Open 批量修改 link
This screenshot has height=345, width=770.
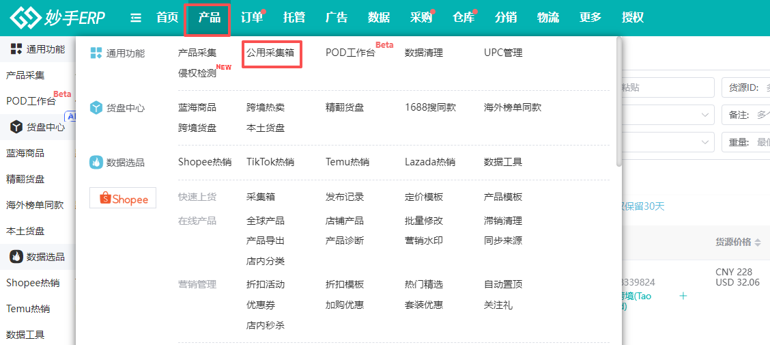pyautogui.click(x=424, y=221)
